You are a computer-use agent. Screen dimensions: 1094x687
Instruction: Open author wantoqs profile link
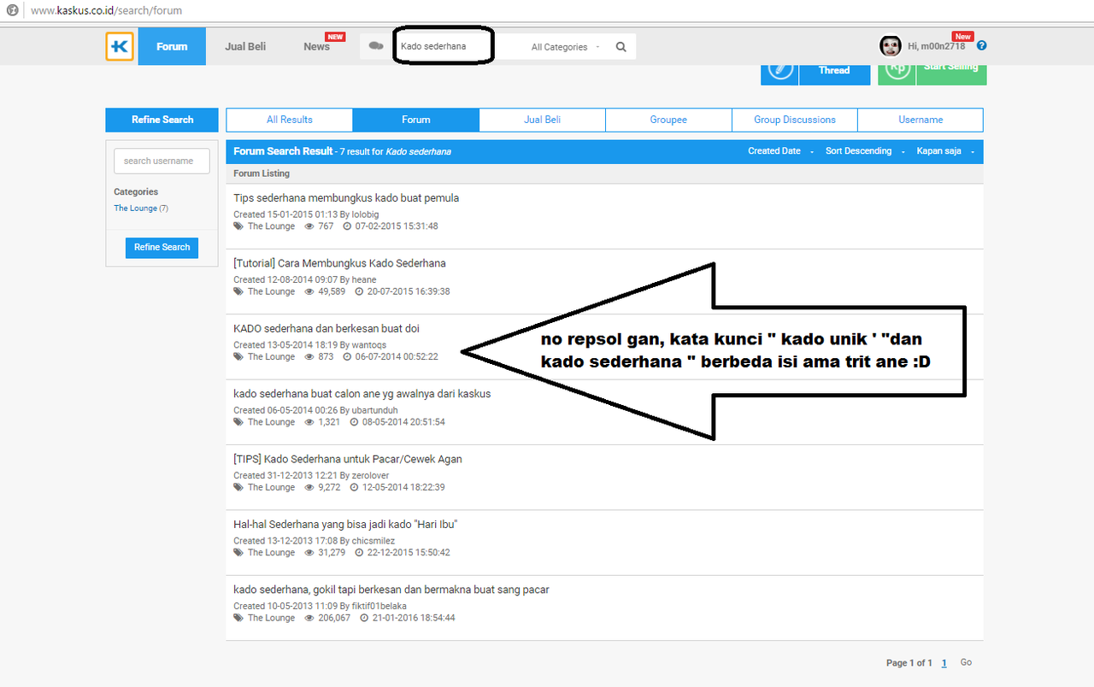(x=369, y=345)
